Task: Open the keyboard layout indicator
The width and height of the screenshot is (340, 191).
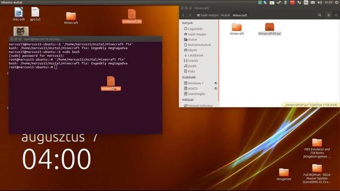Action: click(306, 2)
